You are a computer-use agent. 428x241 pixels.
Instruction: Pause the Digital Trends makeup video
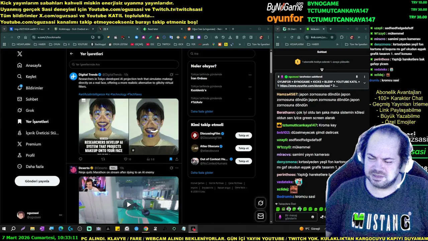133,150
